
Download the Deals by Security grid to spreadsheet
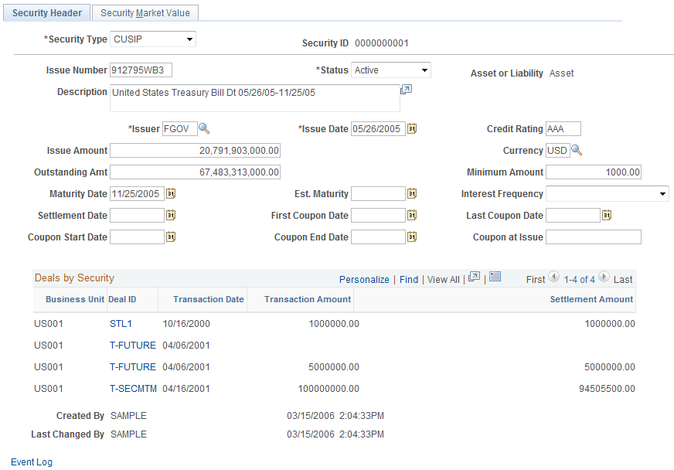(x=495, y=278)
